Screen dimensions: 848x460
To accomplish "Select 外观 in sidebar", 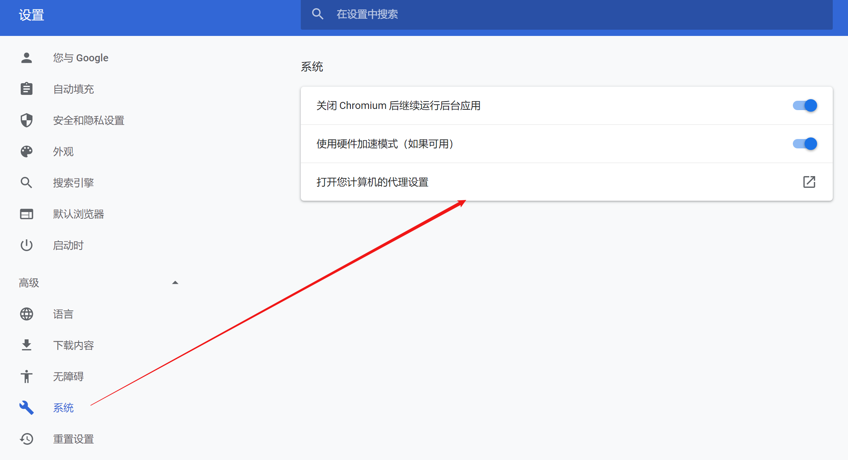I will tap(63, 152).
